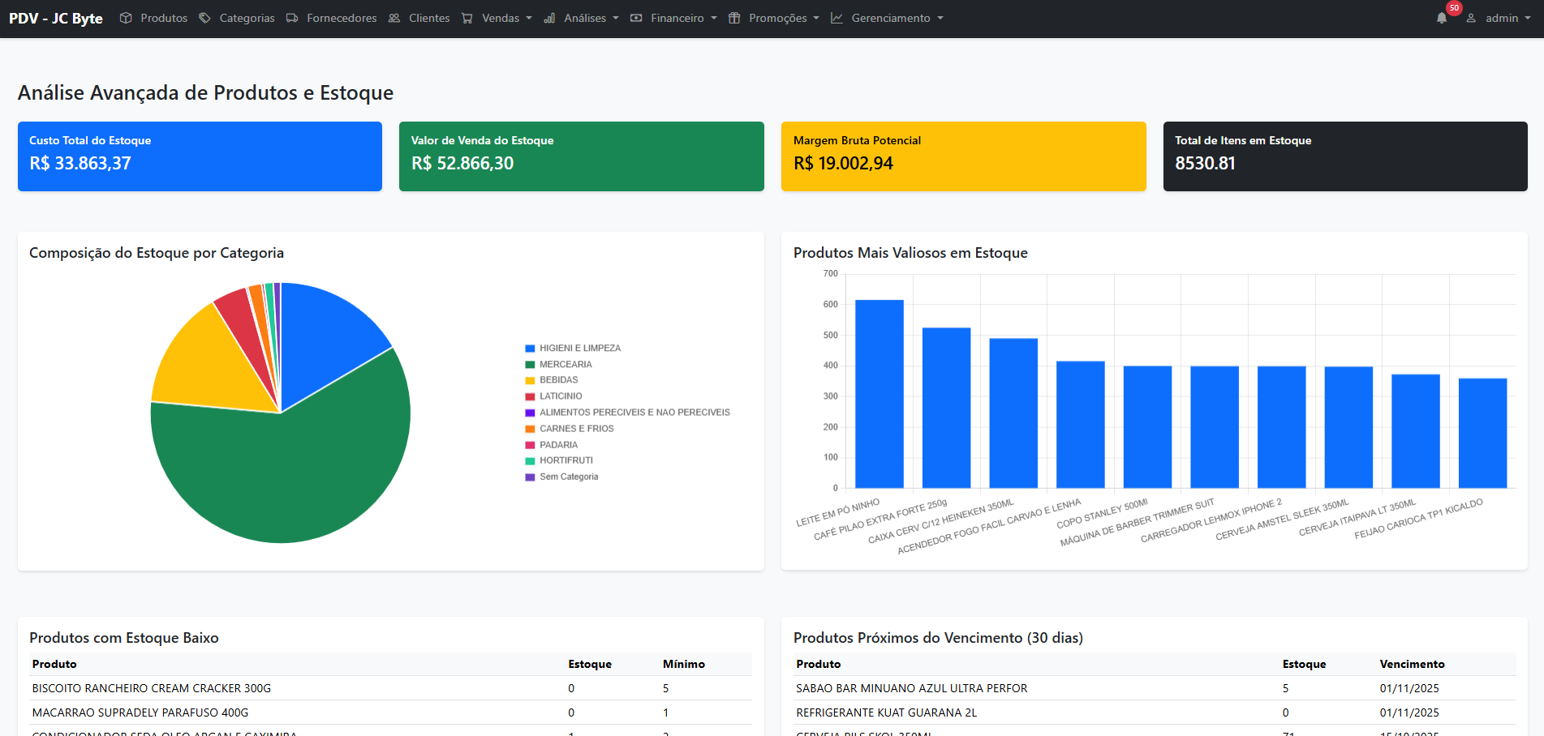Toggle BEBIDAS legend item visibility
This screenshot has width=1544, height=736.
coord(558,380)
